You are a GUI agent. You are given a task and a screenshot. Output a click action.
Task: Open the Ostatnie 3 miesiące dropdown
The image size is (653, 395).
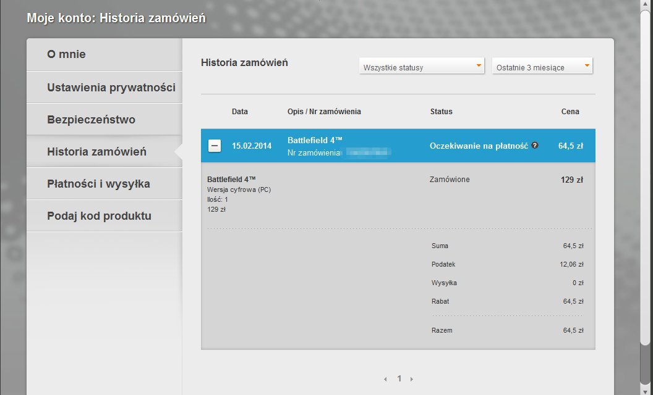tap(542, 67)
